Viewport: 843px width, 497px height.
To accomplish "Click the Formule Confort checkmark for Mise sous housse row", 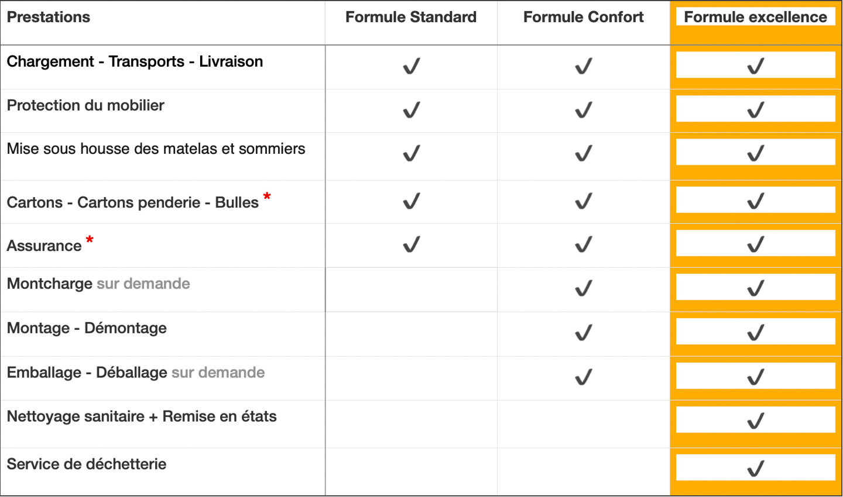I will (584, 153).
